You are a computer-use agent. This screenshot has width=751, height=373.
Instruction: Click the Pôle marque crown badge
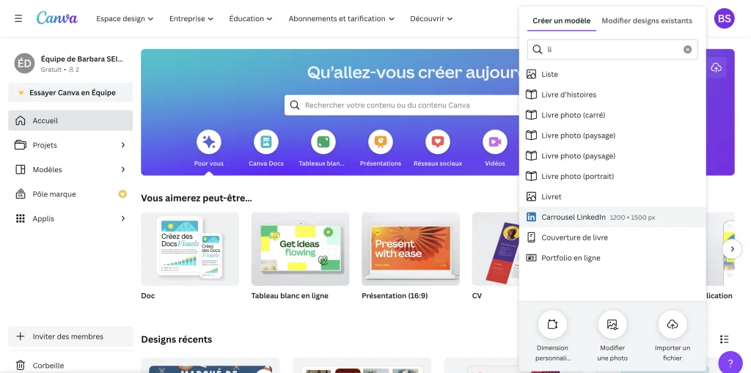pyautogui.click(x=122, y=194)
